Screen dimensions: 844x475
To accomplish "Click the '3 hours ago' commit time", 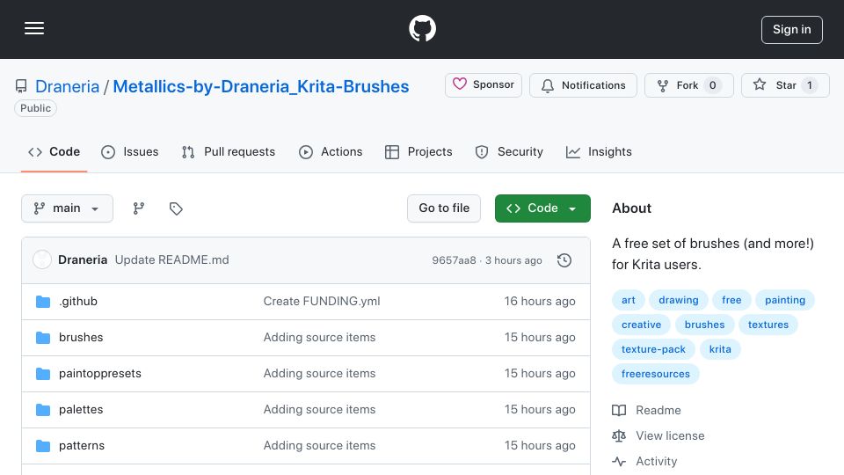I will [513, 260].
